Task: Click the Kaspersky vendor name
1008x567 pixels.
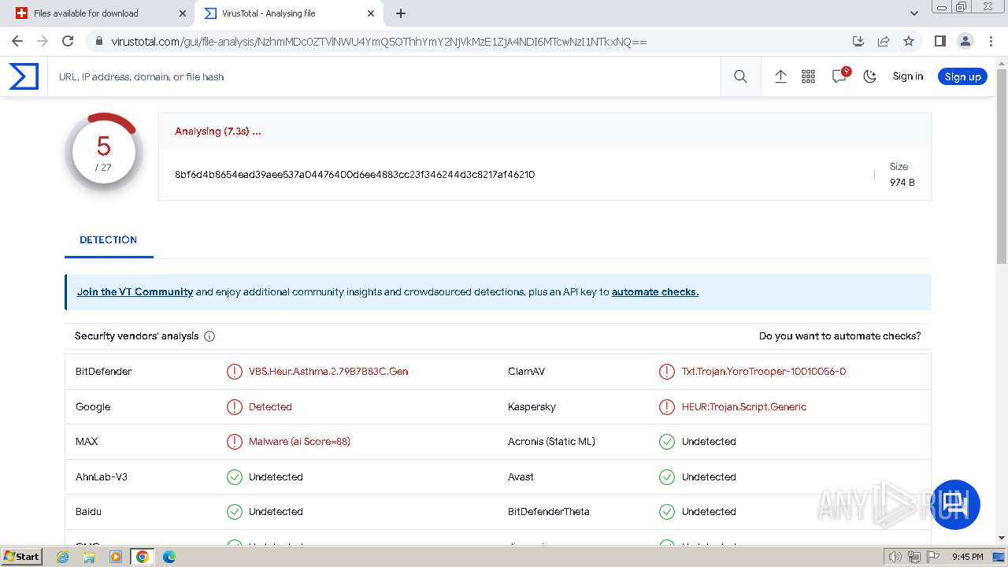Action: point(532,407)
